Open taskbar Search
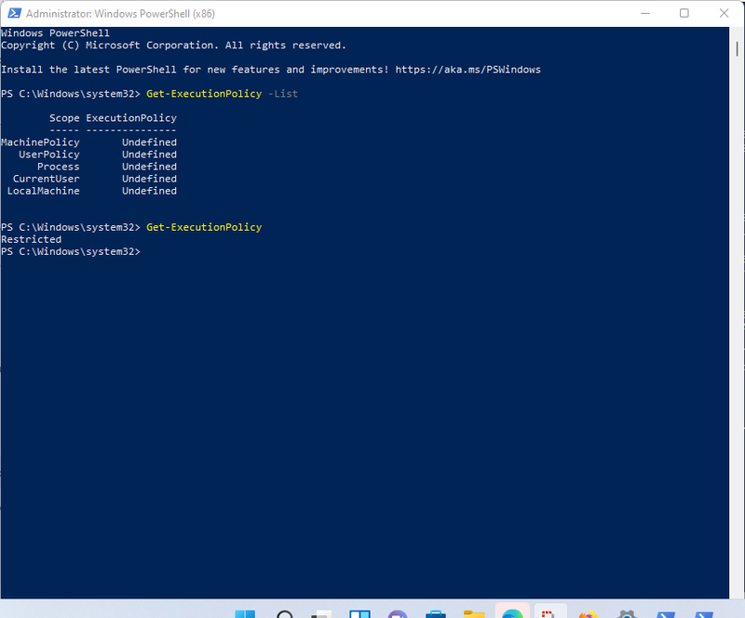Screen dimensions: 745x618 pyautogui.click(x=285, y=613)
